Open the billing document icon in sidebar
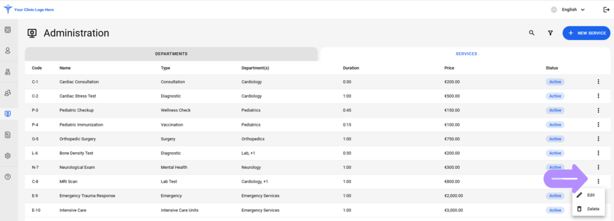The image size is (614, 221). 7,135
